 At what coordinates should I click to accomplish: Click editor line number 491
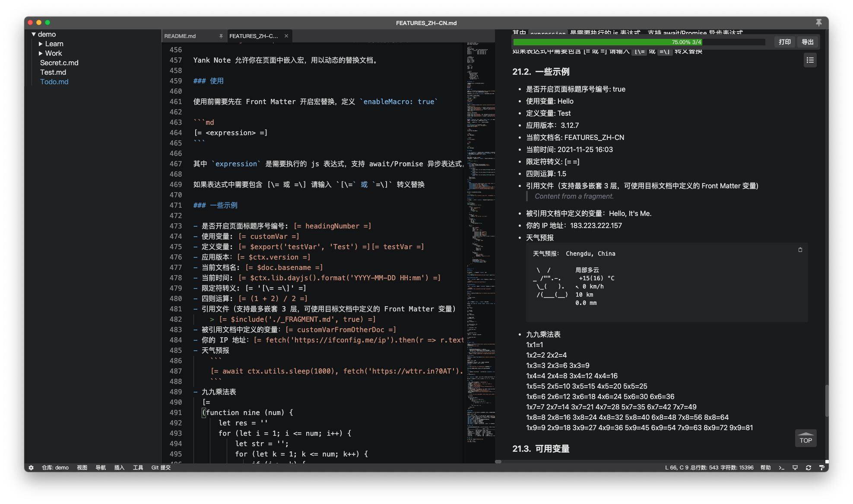click(x=176, y=412)
